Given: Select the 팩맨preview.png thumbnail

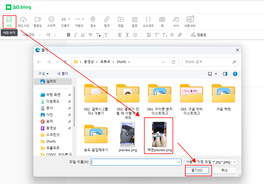Looking at the screenshot, I should click(x=159, y=134).
